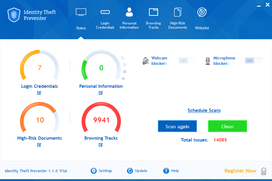Click the Personal Information label under gauge
The height and width of the screenshot is (181, 272).
click(101, 86)
